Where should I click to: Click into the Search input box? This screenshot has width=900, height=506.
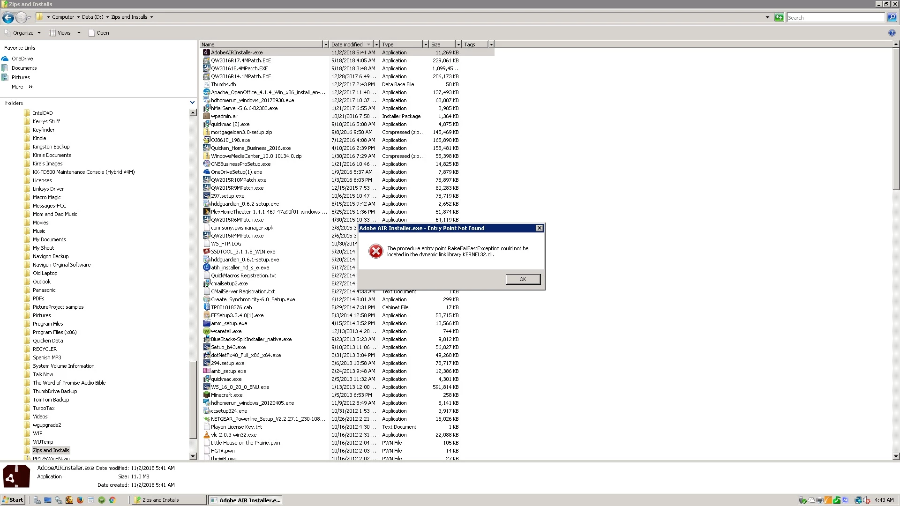(x=835, y=18)
